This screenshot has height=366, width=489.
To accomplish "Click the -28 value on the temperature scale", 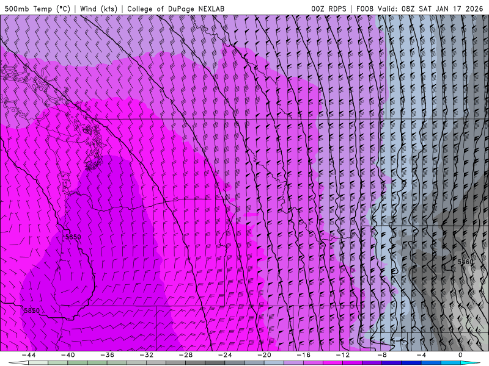I will point(186,355).
